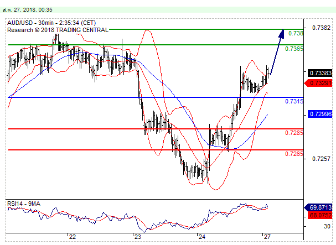Click the red 0.73291 price tag
Image resolution: width=336 pixels, height=245 pixels.
318,83
